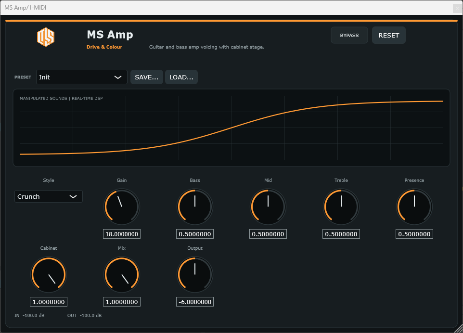The image size is (463, 333).
Task: Click the 'Drive & Colour' subtitle text
Action: click(104, 47)
